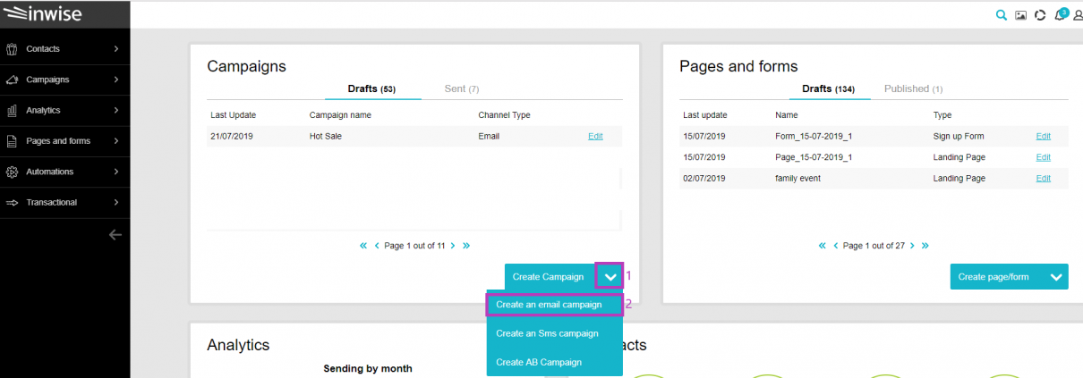The image size is (1083, 378).
Task: Click the Page_15-07-2019_1 name
Action: click(x=814, y=157)
